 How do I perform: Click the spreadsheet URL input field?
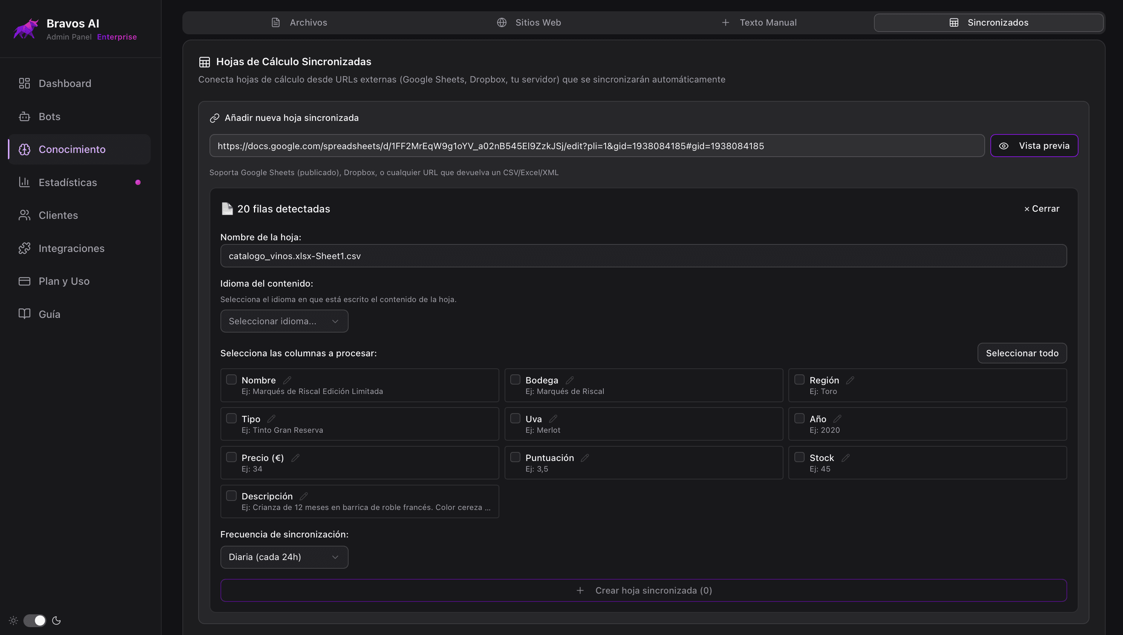597,146
